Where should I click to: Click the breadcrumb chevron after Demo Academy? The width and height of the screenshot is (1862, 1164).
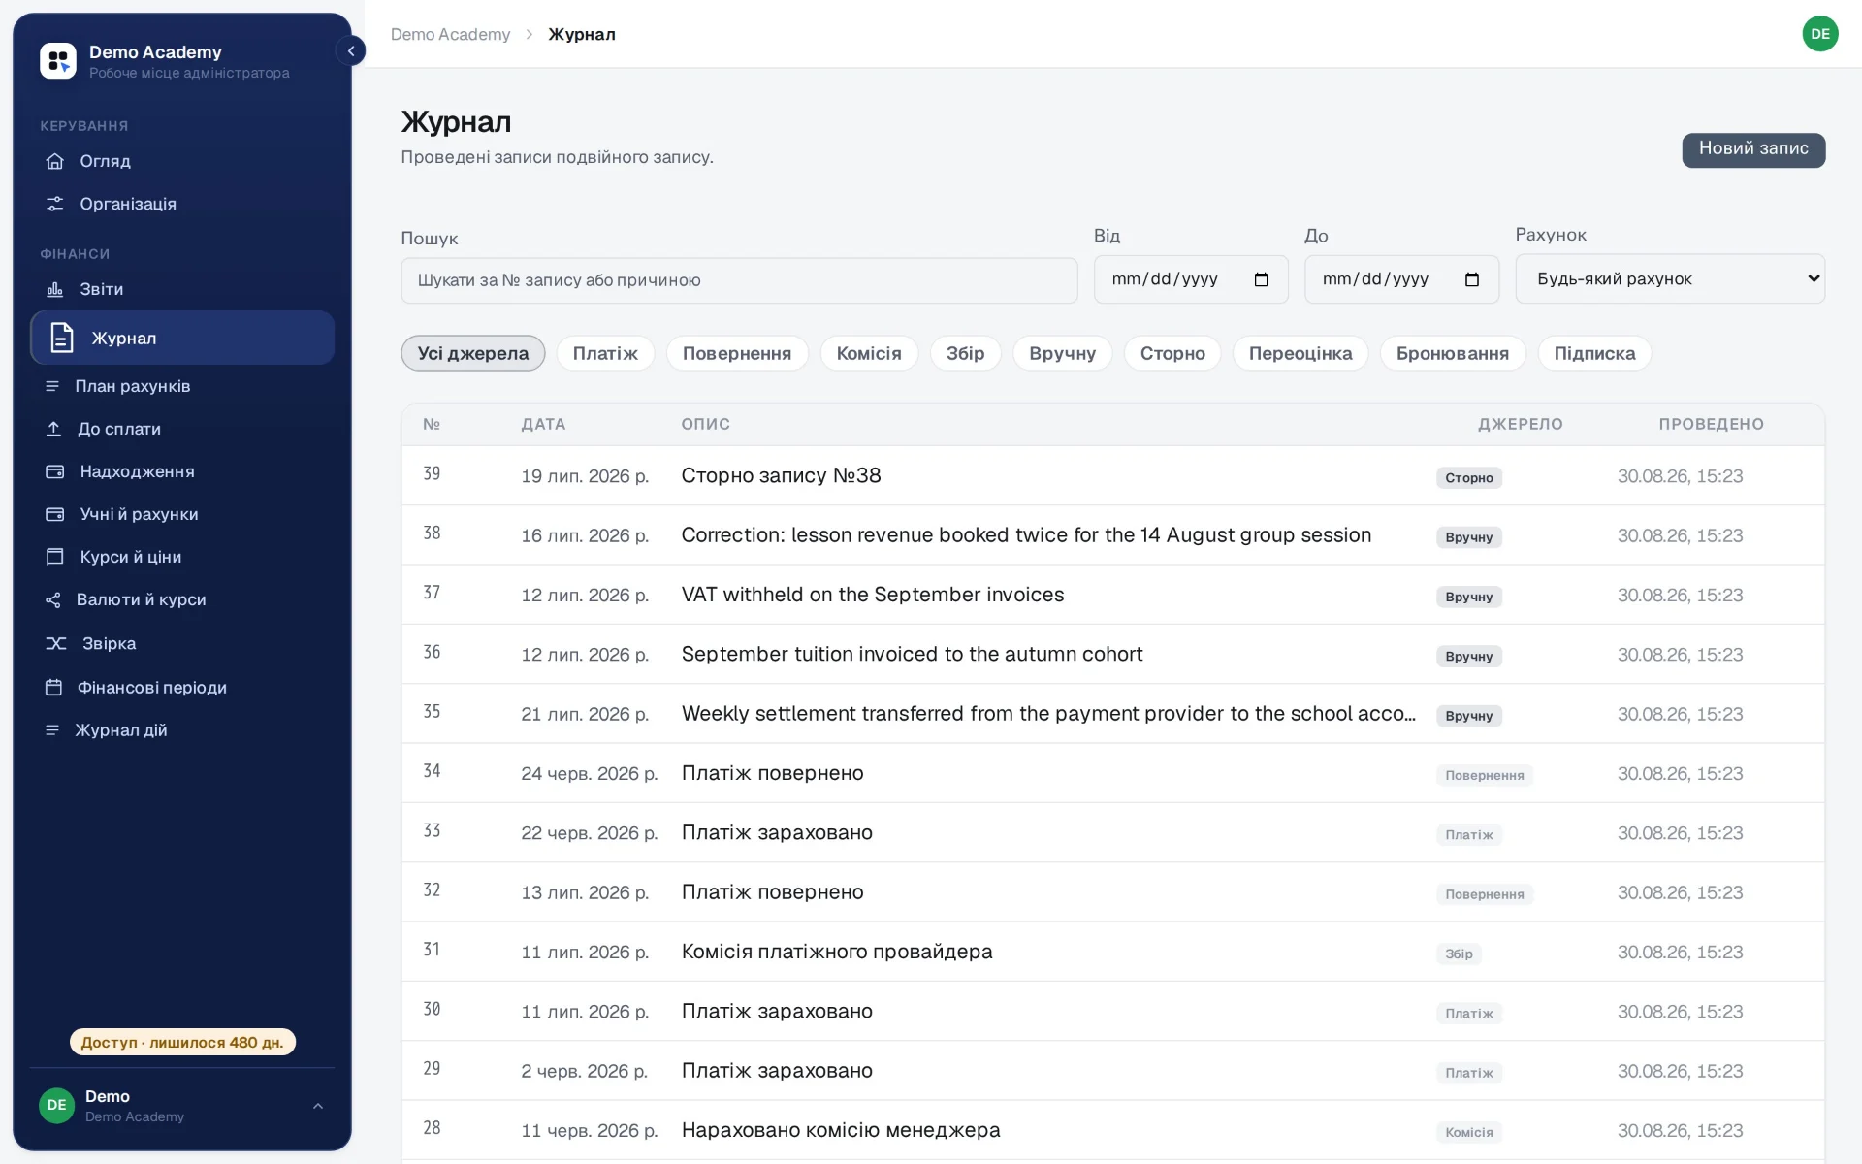pos(530,34)
